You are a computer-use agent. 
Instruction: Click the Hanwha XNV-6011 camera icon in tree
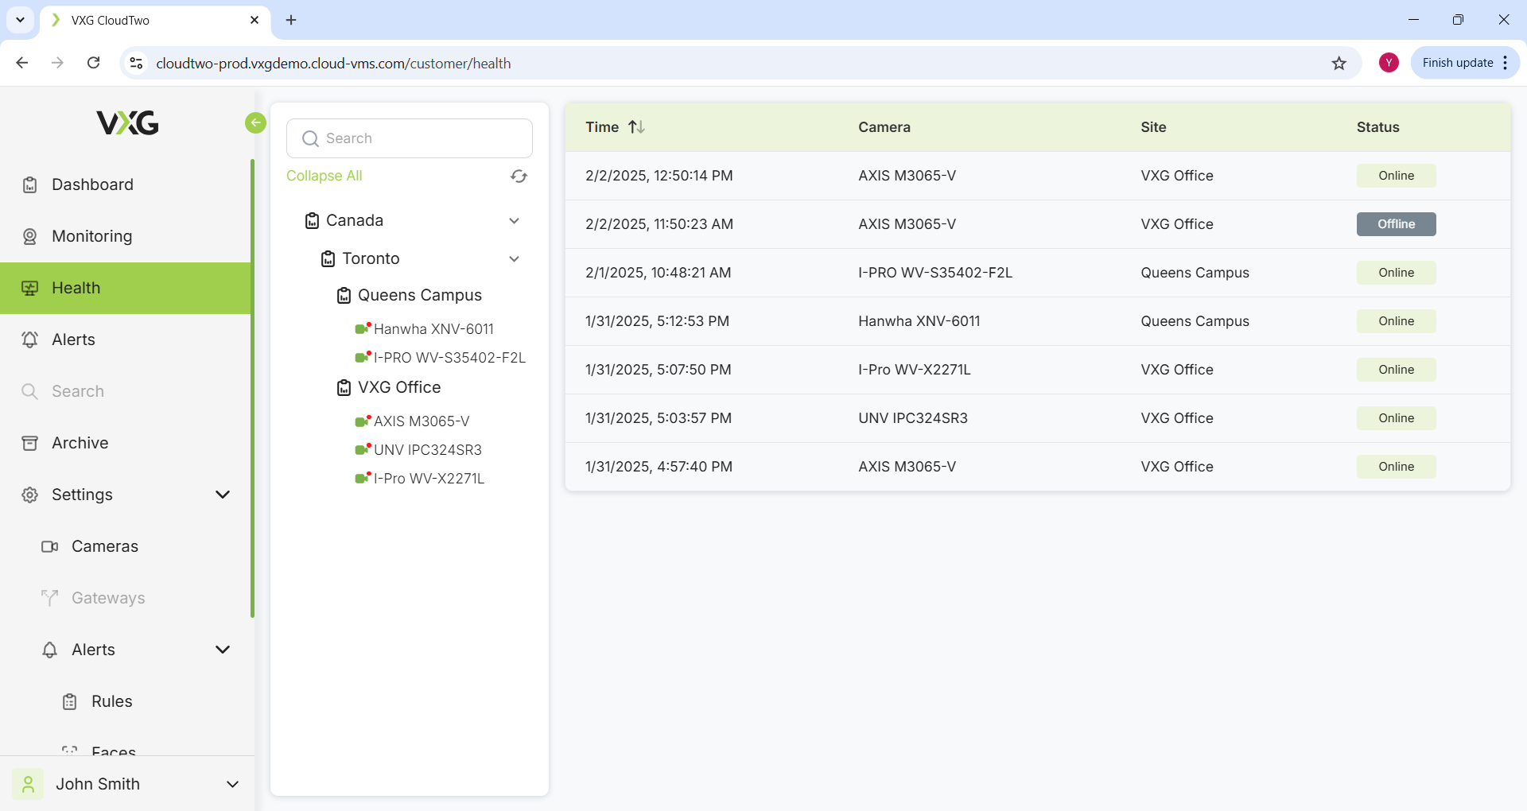[x=363, y=328]
